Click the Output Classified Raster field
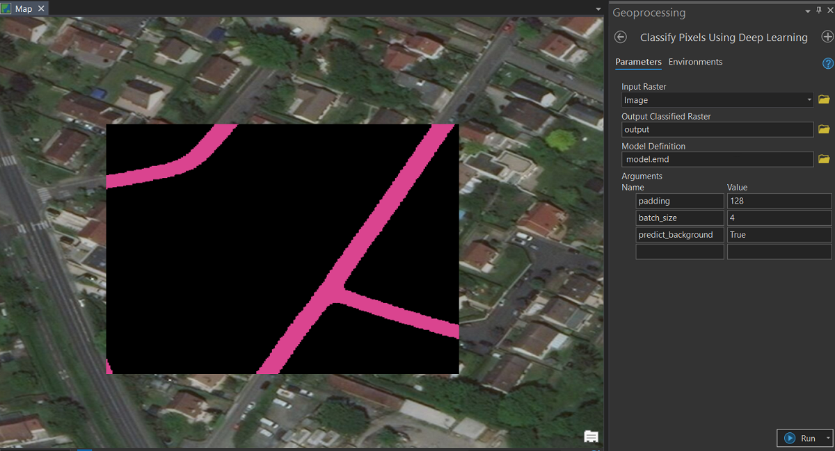 (717, 129)
